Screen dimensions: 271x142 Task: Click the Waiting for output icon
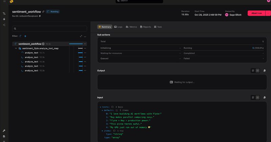coord(171,82)
